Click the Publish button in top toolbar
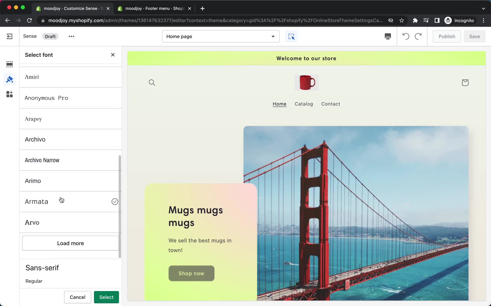This screenshot has height=306, width=491. (x=447, y=36)
